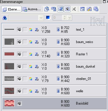Click the delete X icon in toolbar
The height and width of the screenshot is (111, 108).
74,9
